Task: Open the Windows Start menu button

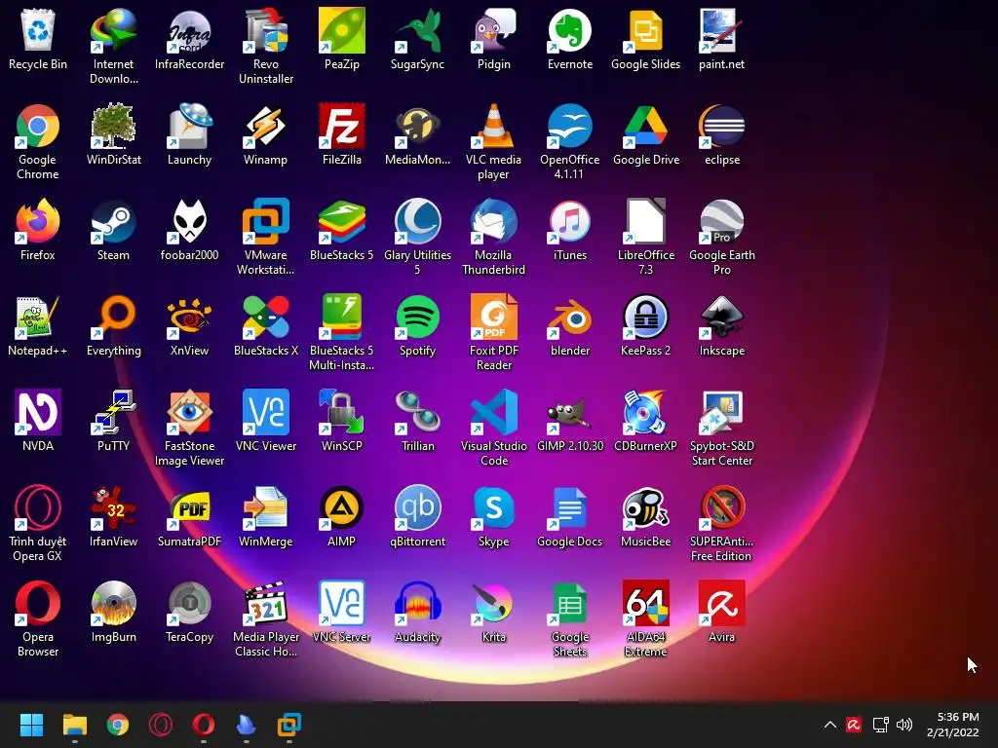Action: pos(31,725)
